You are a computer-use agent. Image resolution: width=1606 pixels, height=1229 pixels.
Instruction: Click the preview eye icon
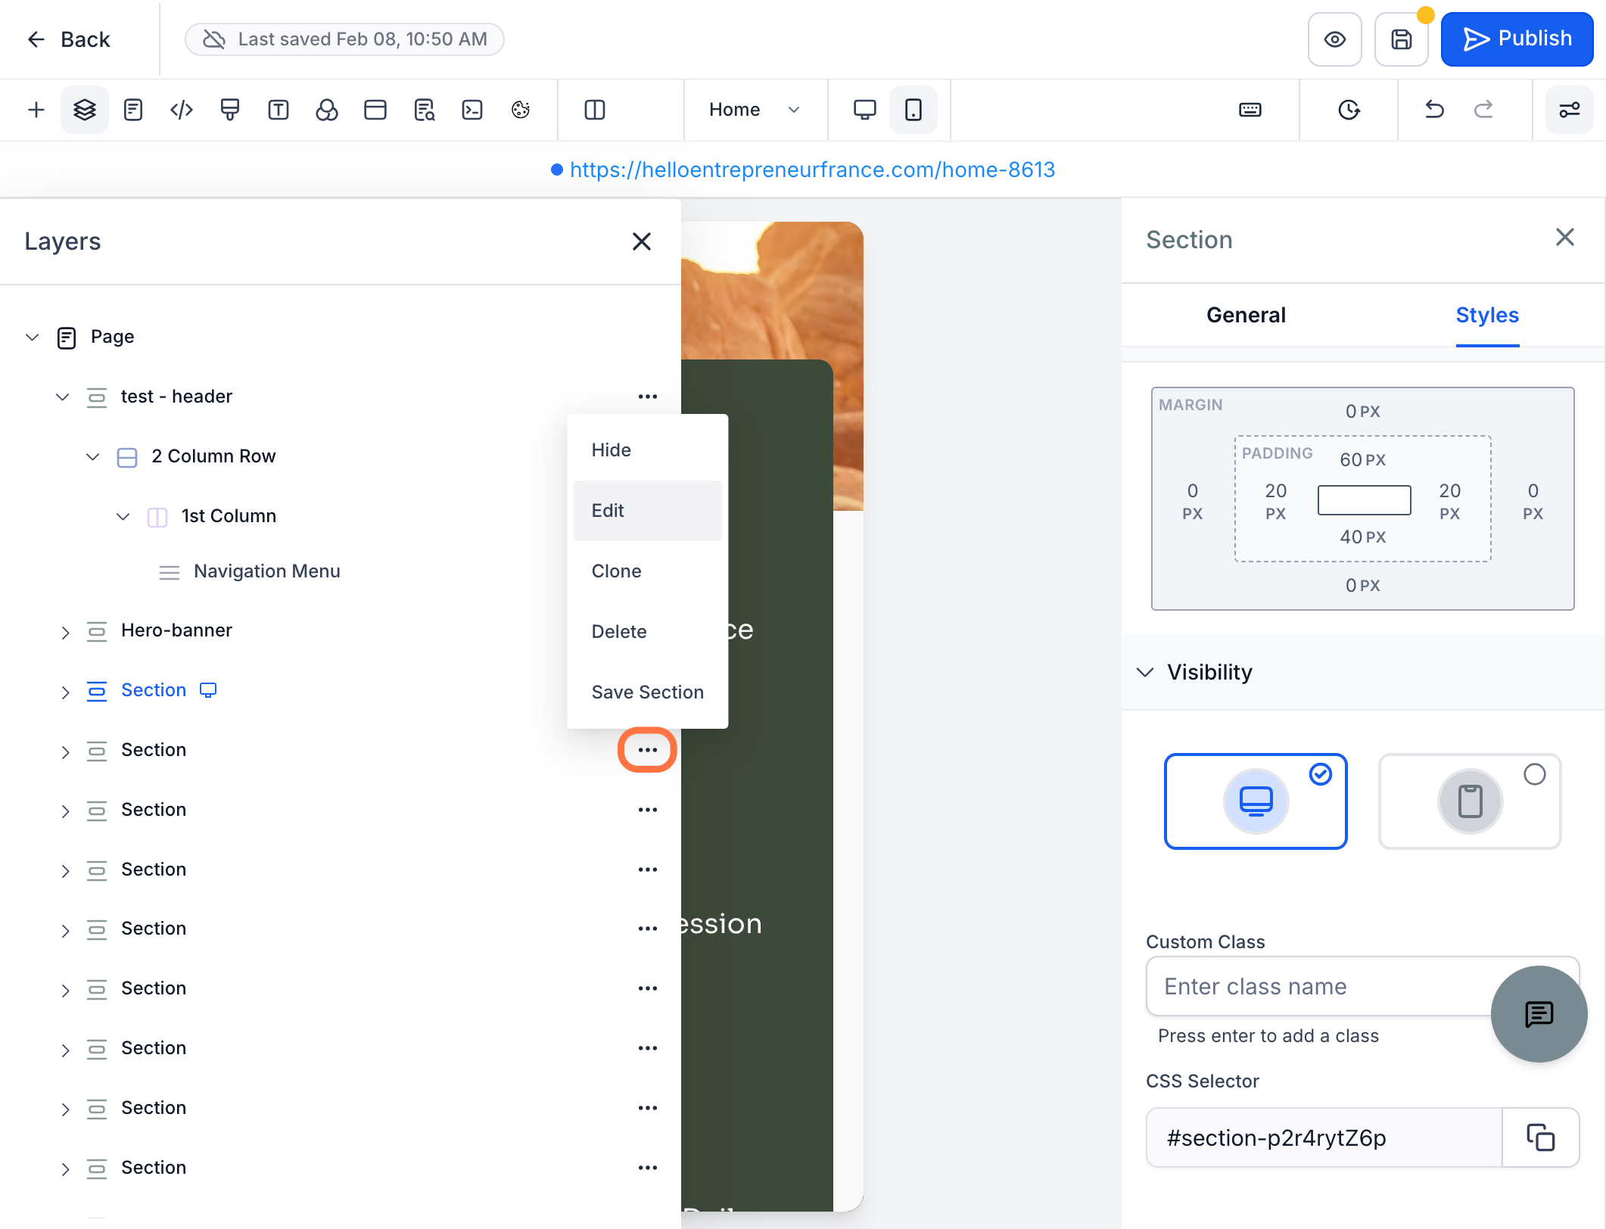pyautogui.click(x=1335, y=39)
